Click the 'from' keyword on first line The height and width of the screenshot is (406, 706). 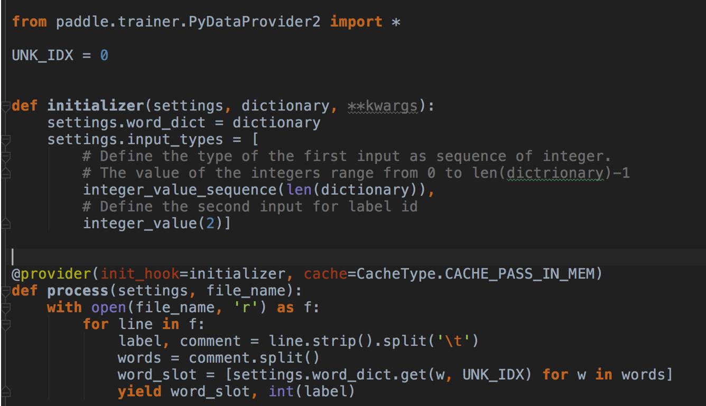tap(29, 22)
